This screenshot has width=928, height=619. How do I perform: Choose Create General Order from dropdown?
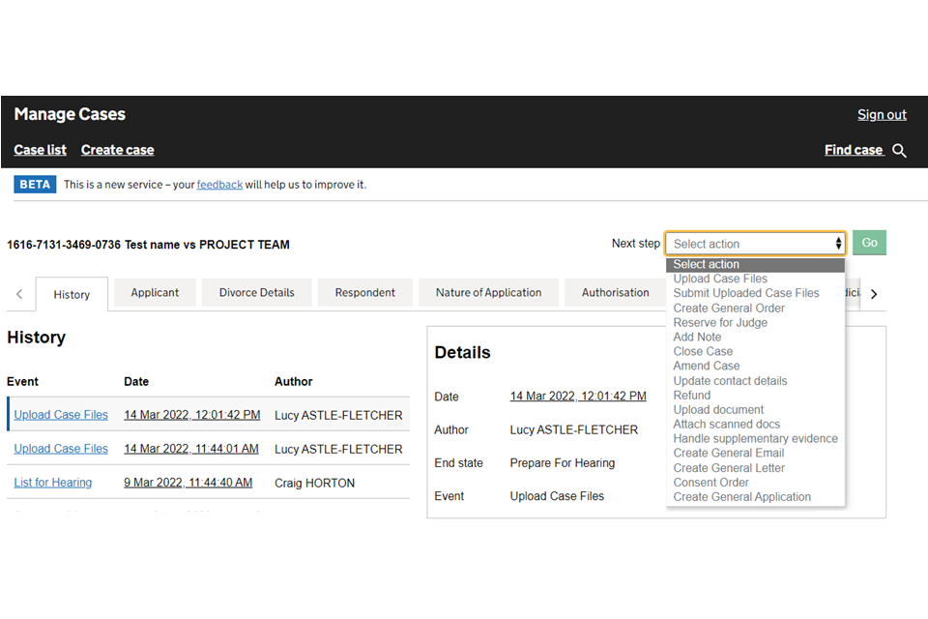point(729,308)
